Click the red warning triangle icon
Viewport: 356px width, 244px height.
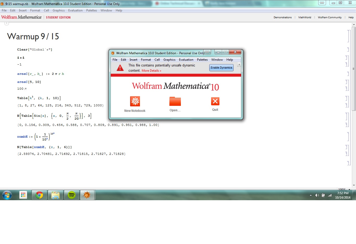pyautogui.click(x=120, y=68)
